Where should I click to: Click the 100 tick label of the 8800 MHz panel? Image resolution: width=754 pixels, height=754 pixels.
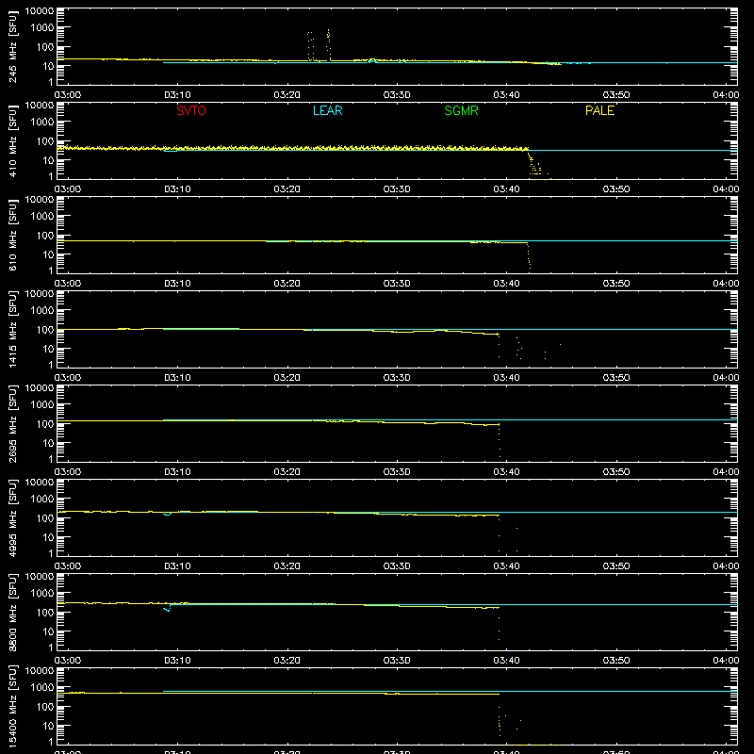pos(45,613)
